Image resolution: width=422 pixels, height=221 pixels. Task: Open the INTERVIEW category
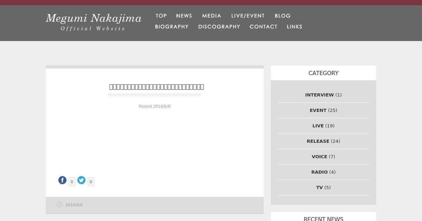(319, 95)
